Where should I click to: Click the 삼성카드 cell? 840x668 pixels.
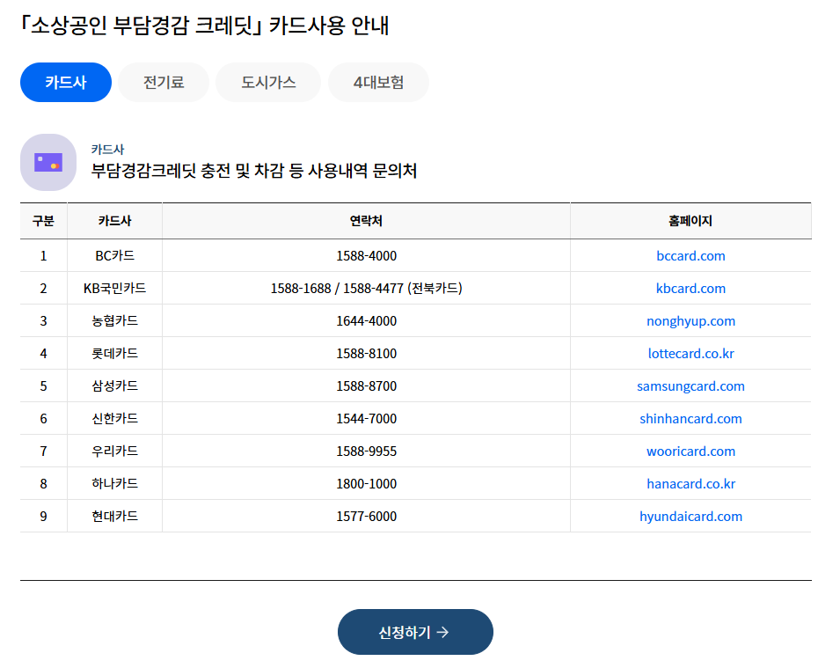click(114, 386)
